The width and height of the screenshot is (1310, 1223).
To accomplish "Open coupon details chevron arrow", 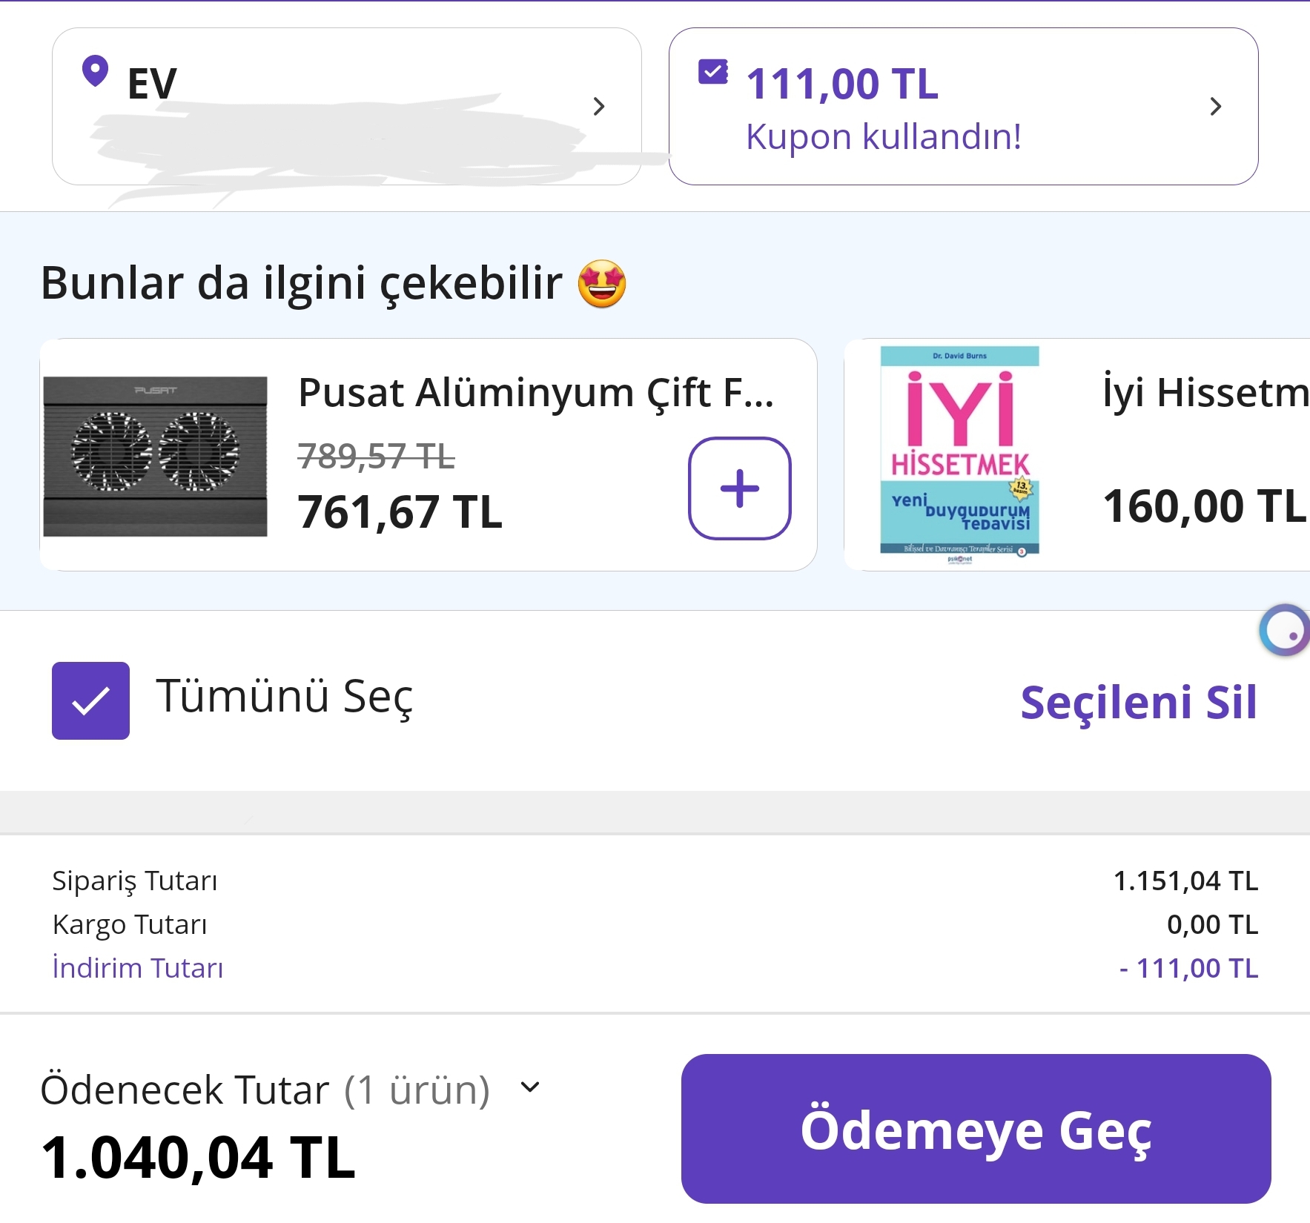I will pos(1215,107).
